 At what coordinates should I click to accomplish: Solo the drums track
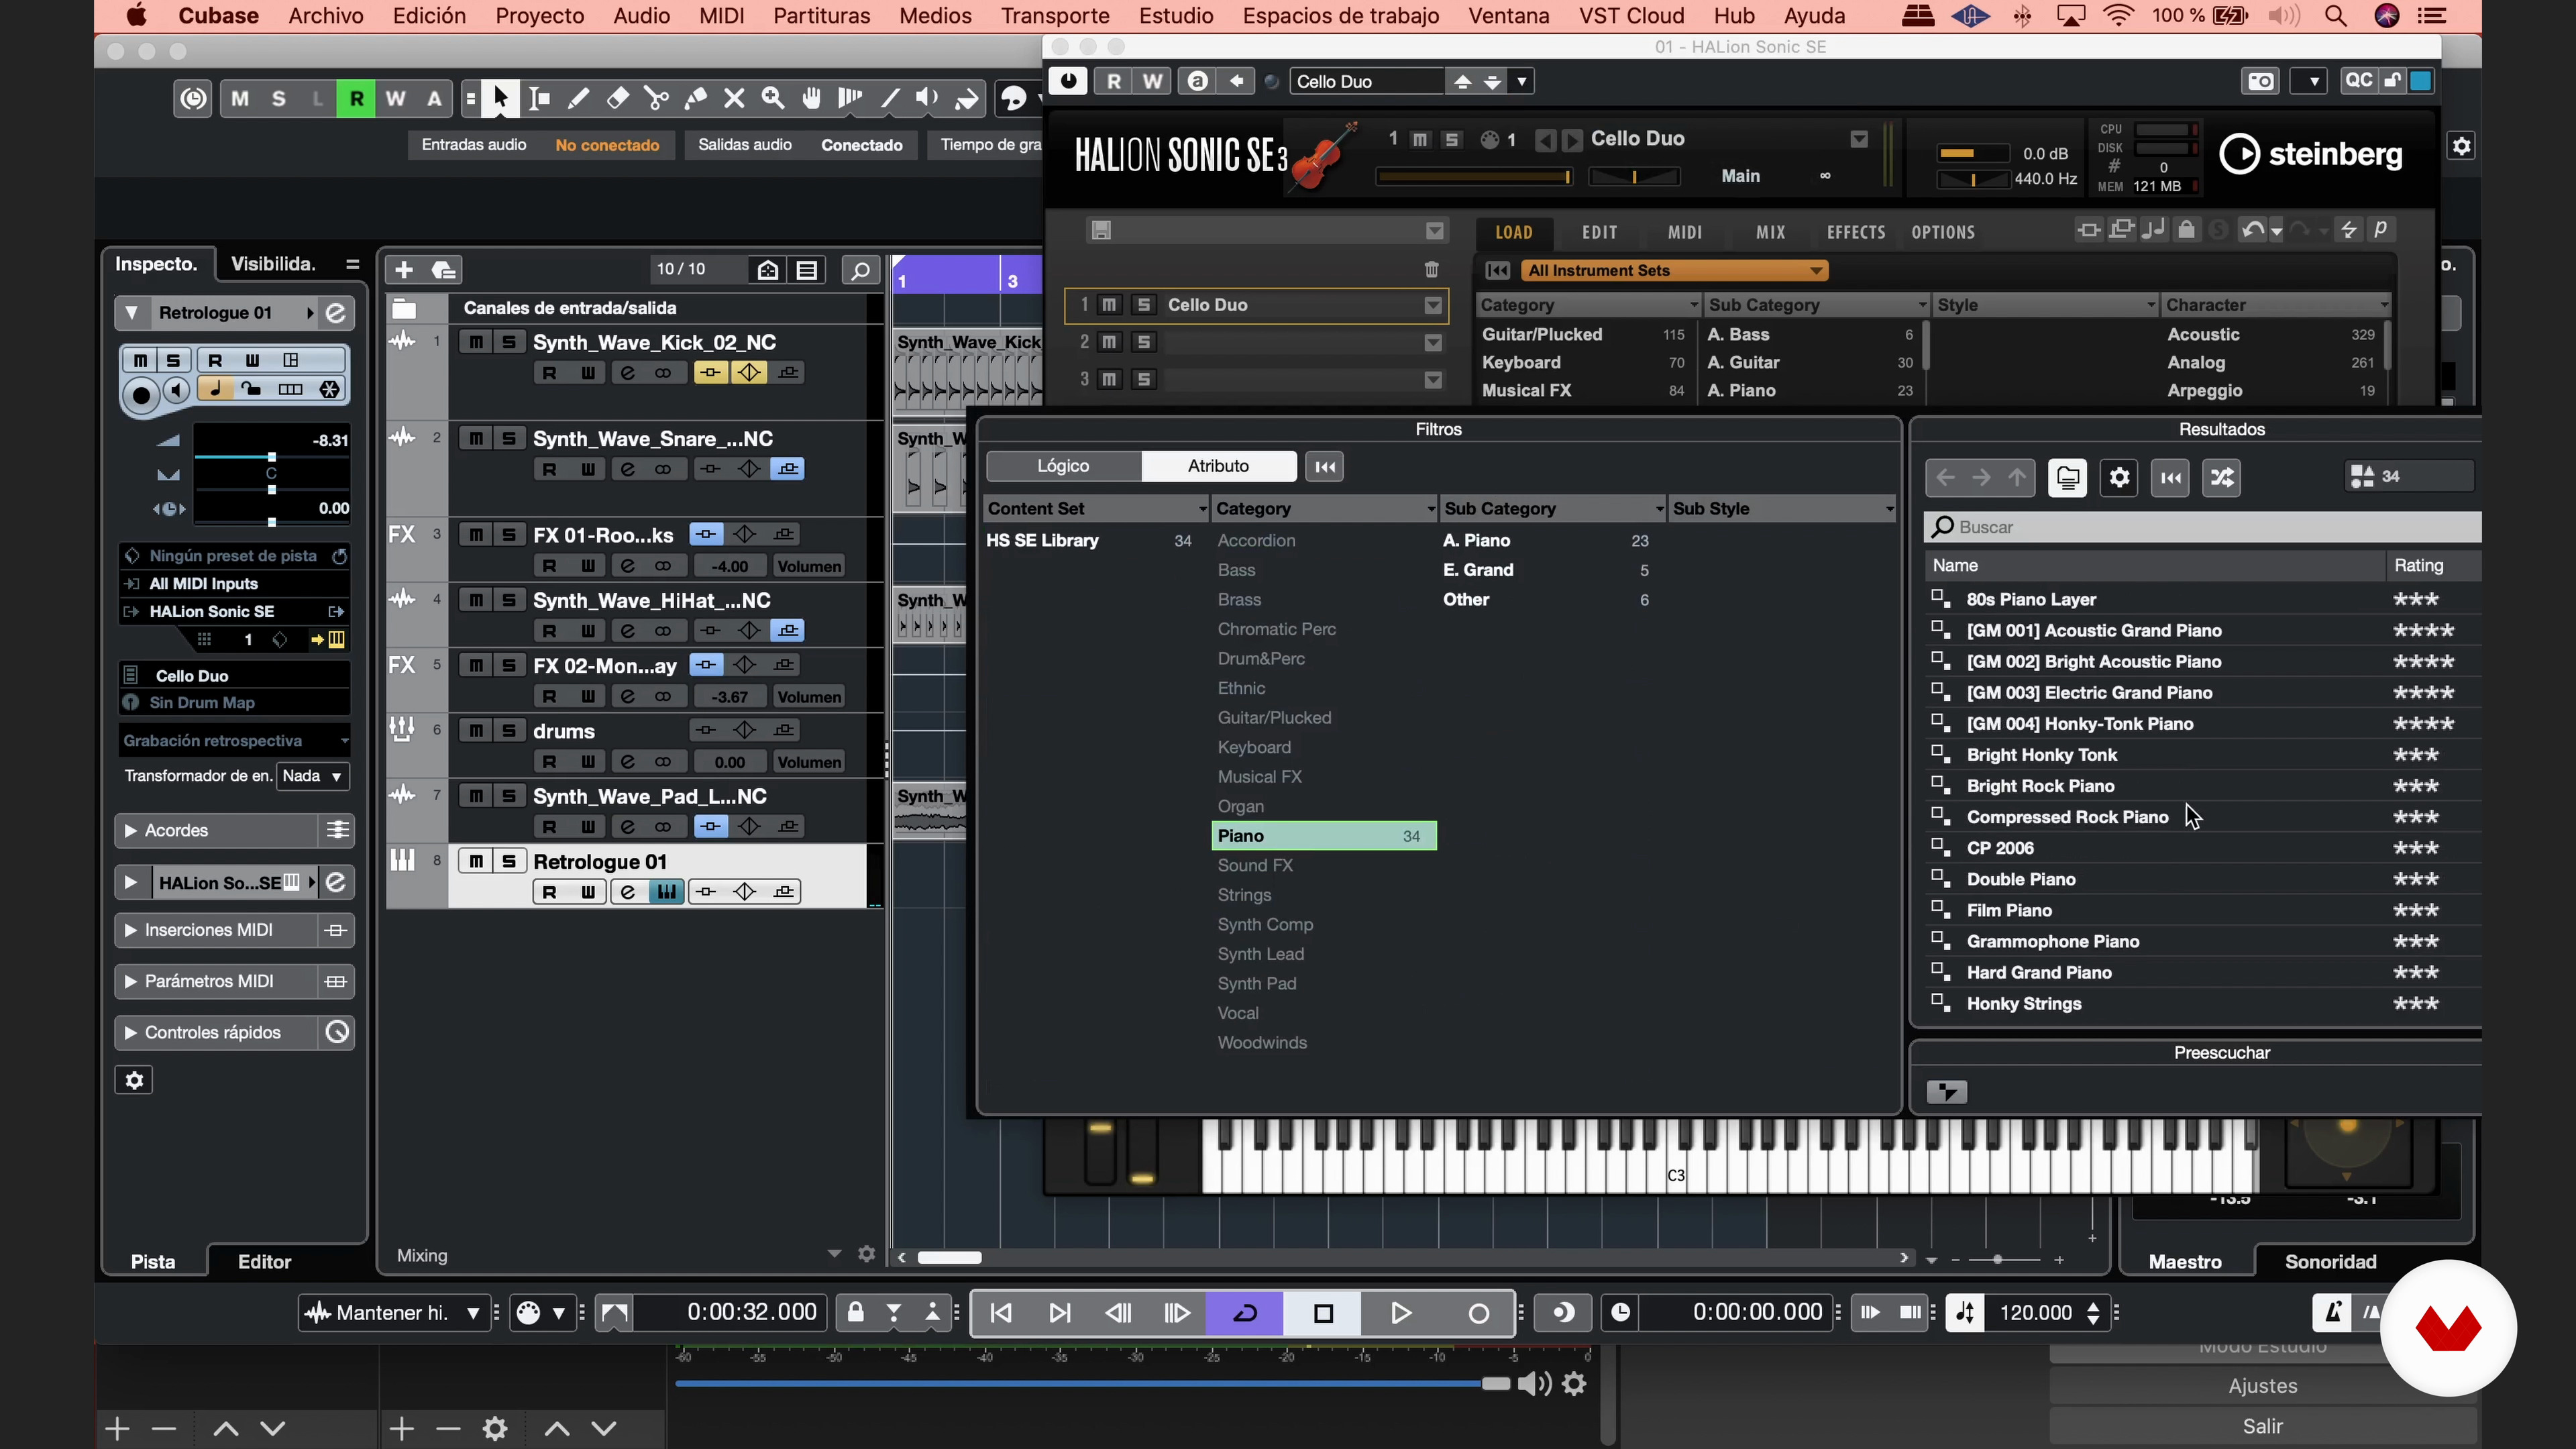click(509, 731)
